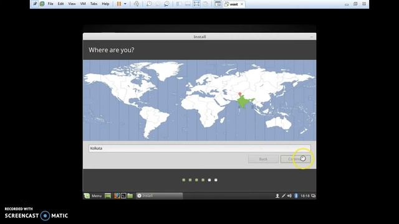Image resolution: width=399 pixels, height=224 pixels.
Task: Click the thumbnail bar toolbar icon
Action: [x=188, y=4]
